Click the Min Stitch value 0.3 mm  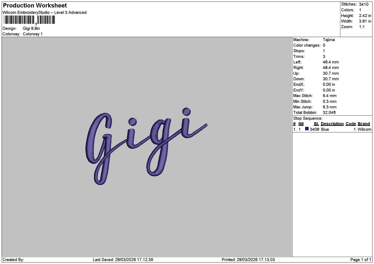[330, 101]
